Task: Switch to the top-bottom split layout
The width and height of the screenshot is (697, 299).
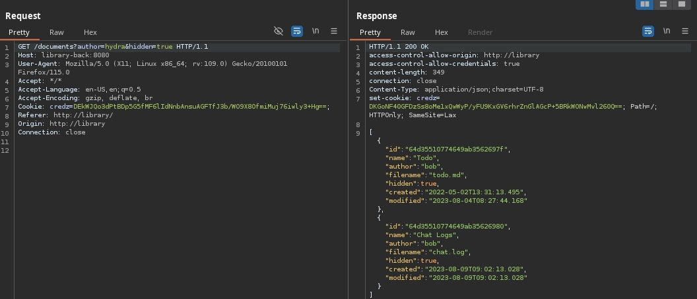Action: [x=663, y=5]
